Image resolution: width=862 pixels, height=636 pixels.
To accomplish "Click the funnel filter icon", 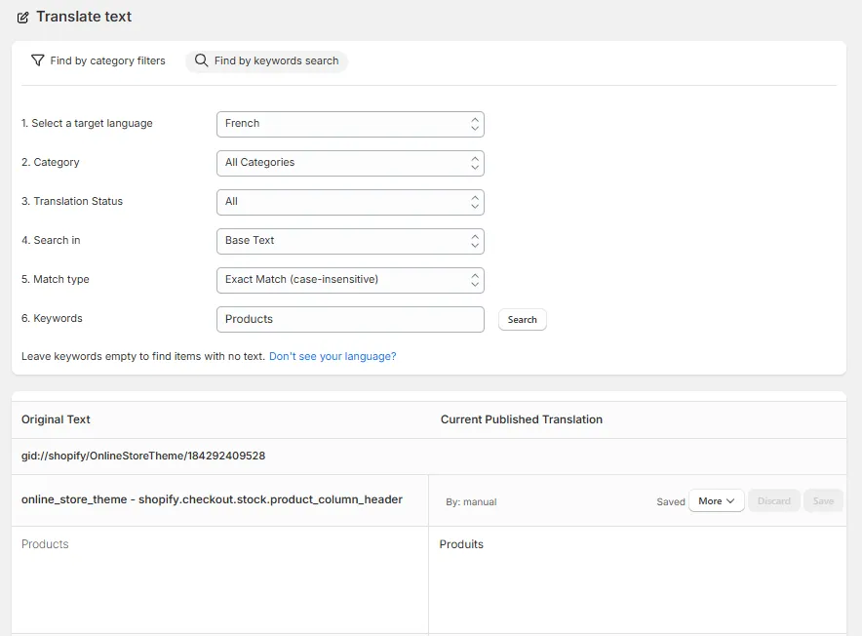I will coord(37,60).
